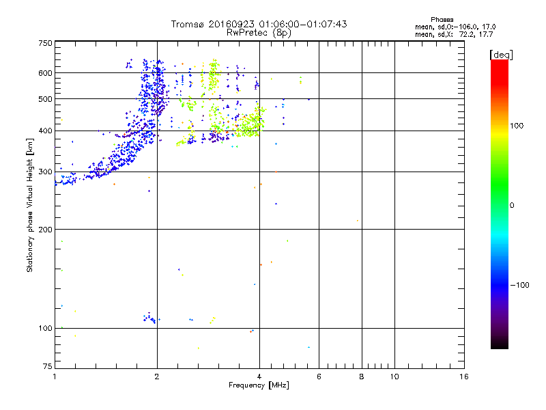Click the "Stationary phase Virtual Height [km]" axis label
Viewport: 546px width, 410px height.
click(29, 205)
